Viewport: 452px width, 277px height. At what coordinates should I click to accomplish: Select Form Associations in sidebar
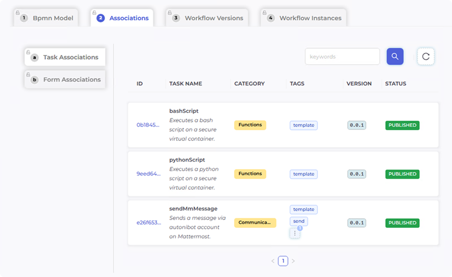click(65, 80)
